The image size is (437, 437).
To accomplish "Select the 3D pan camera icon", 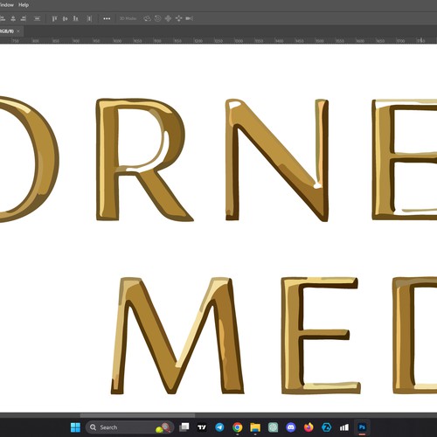I will 168,18.
